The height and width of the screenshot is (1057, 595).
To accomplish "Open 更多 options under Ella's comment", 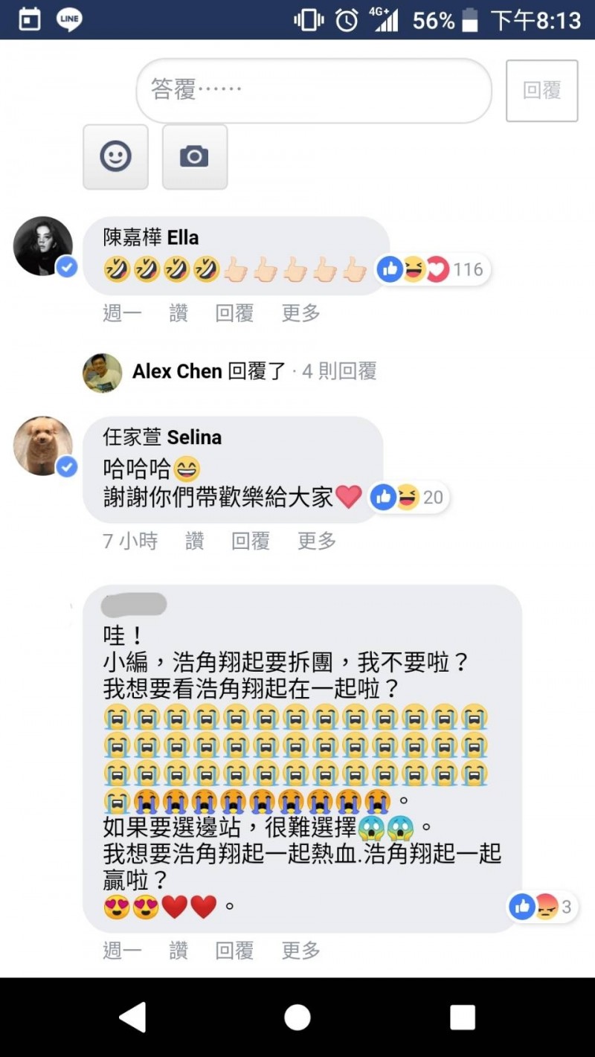I will point(301,313).
